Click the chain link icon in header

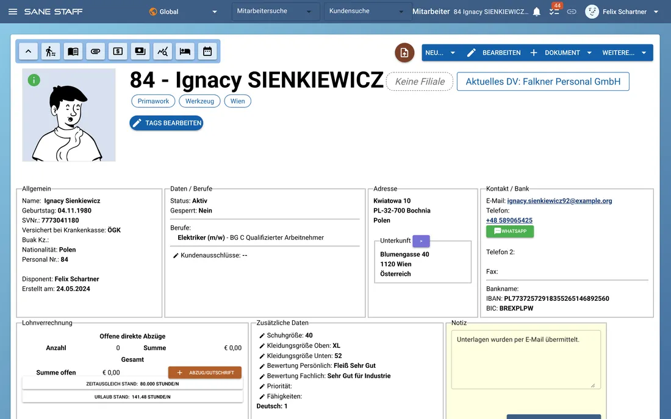click(x=572, y=12)
